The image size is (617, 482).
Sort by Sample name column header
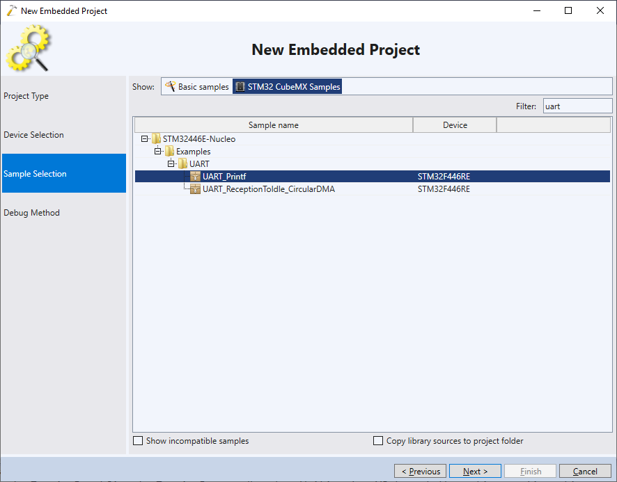pyautogui.click(x=274, y=125)
